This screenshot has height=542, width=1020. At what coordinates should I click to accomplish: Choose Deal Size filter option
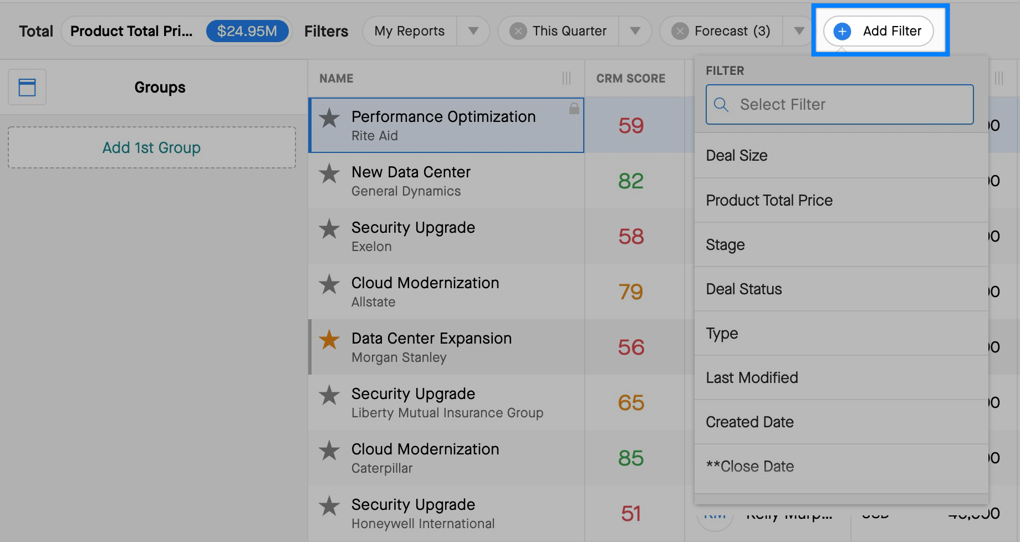pos(841,156)
